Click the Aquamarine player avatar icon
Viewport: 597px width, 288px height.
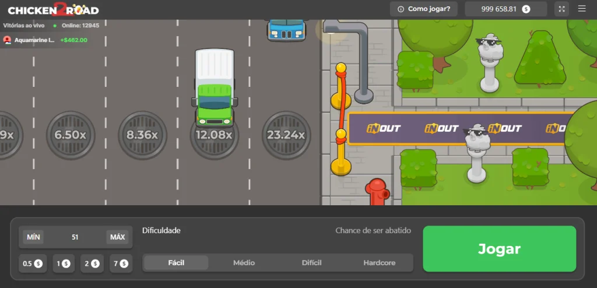[7, 40]
